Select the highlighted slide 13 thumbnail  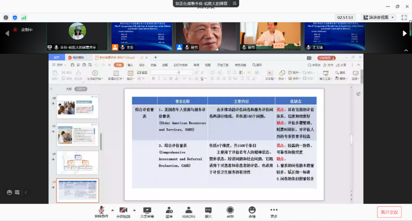coord(78,190)
